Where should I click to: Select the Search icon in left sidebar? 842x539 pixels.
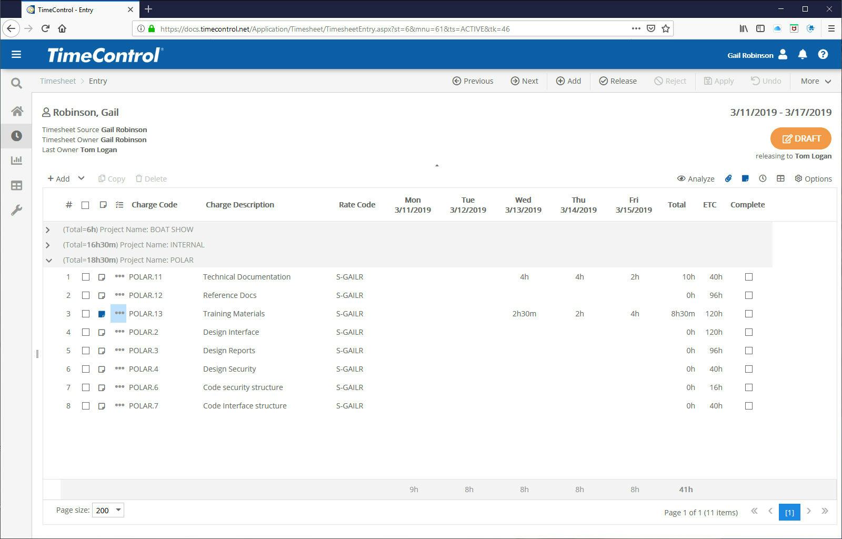click(x=16, y=83)
